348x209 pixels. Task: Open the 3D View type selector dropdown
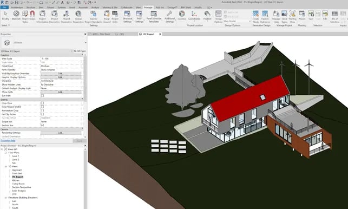(44, 43)
